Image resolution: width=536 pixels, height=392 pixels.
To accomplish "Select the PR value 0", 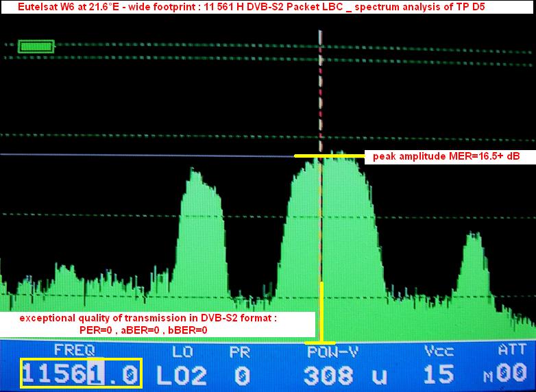I will (242, 374).
